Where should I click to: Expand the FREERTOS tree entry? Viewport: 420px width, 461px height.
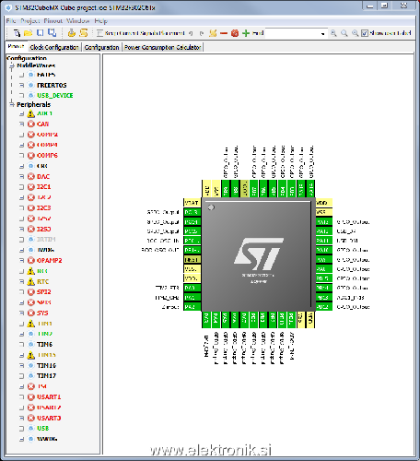[21, 85]
